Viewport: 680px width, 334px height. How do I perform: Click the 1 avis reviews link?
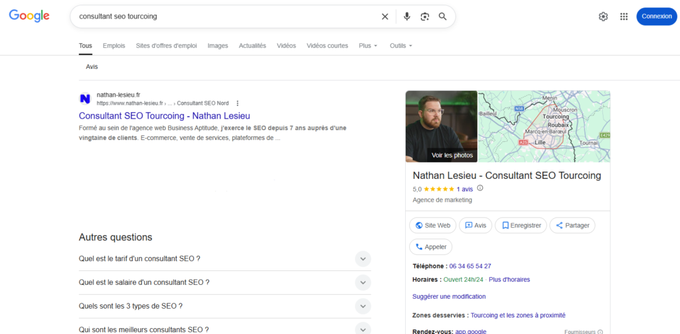[464, 189]
